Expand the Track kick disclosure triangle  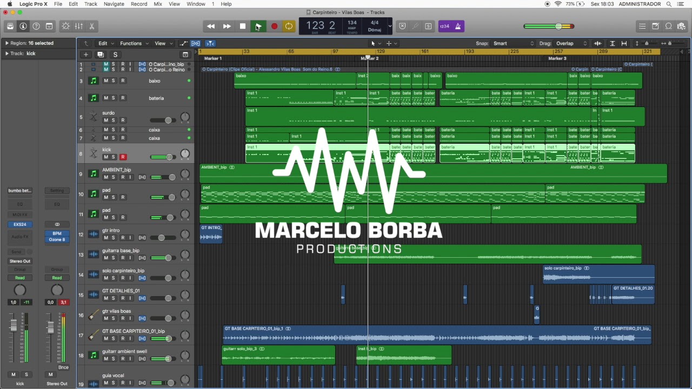pyautogui.click(x=6, y=53)
